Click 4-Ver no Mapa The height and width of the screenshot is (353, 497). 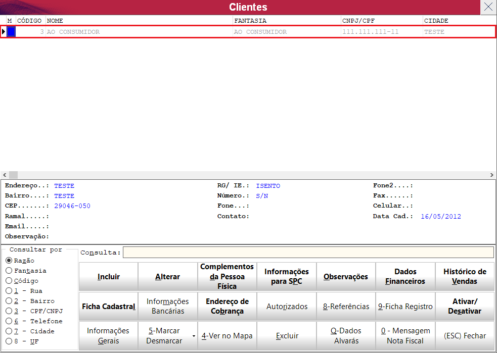[x=227, y=336]
